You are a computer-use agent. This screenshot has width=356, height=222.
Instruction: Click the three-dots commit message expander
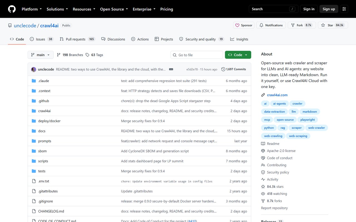[x=171, y=69]
